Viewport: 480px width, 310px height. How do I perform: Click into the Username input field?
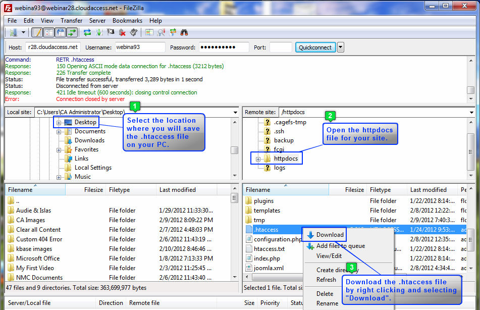(140, 47)
